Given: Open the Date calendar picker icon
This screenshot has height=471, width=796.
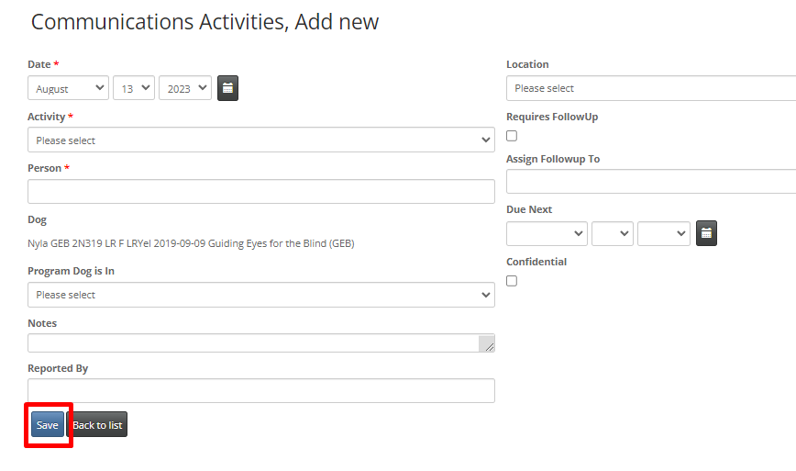Looking at the screenshot, I should pos(228,88).
